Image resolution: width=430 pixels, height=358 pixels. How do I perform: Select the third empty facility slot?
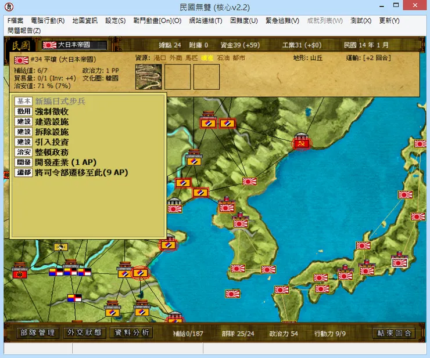click(206, 77)
